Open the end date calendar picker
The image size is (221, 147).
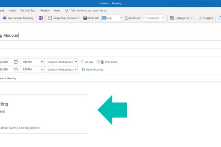(x=15, y=69)
